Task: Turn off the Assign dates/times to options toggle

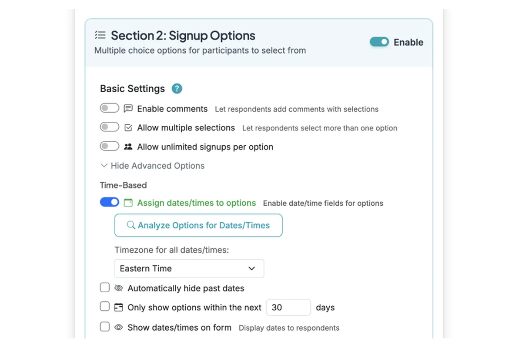Action: click(x=109, y=202)
